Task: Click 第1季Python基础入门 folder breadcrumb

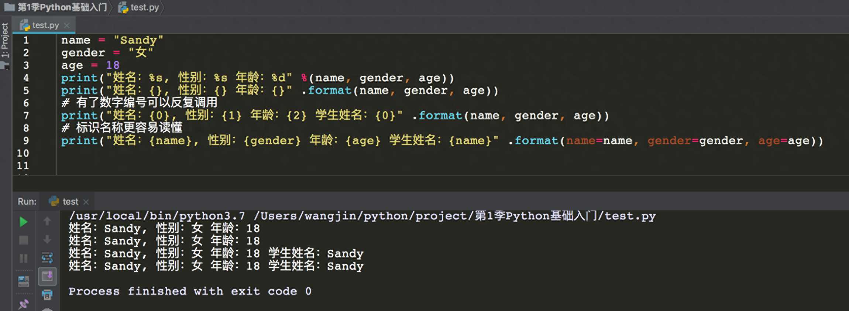Action: (x=62, y=7)
